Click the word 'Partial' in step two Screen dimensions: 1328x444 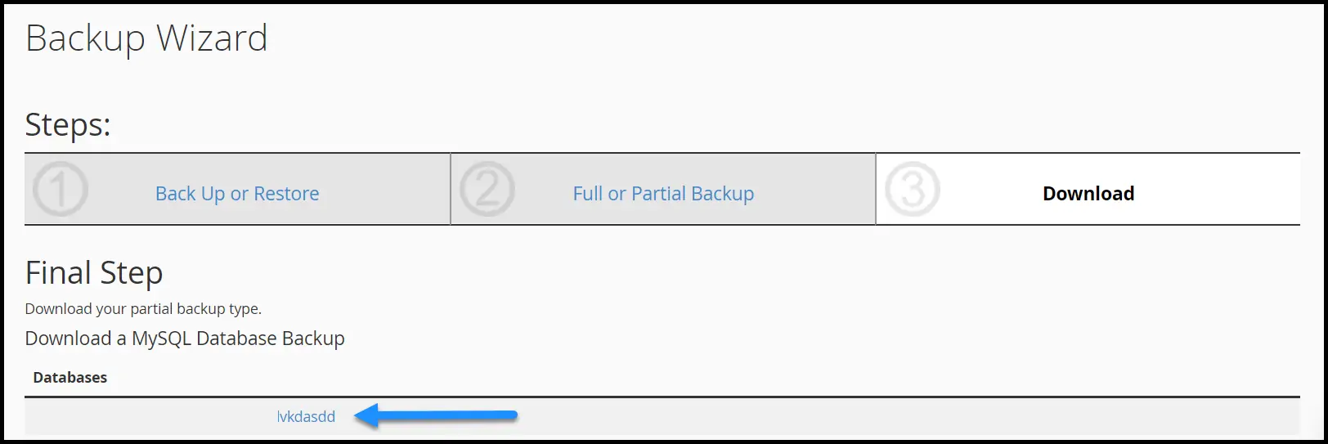click(658, 194)
